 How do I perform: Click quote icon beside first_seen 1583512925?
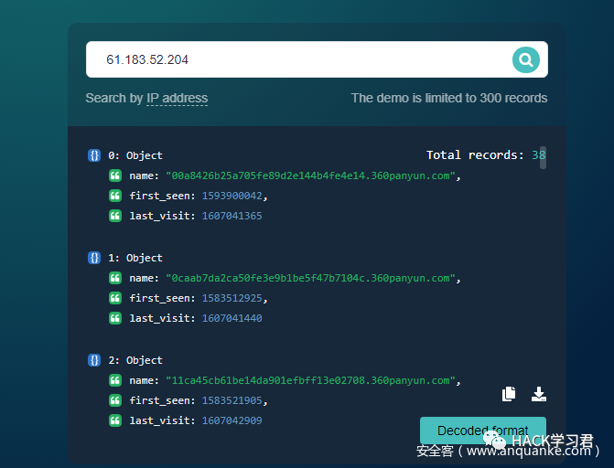(115, 298)
